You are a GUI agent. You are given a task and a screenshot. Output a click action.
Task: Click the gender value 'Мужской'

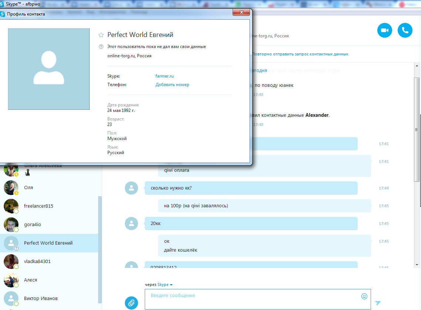[117, 139]
